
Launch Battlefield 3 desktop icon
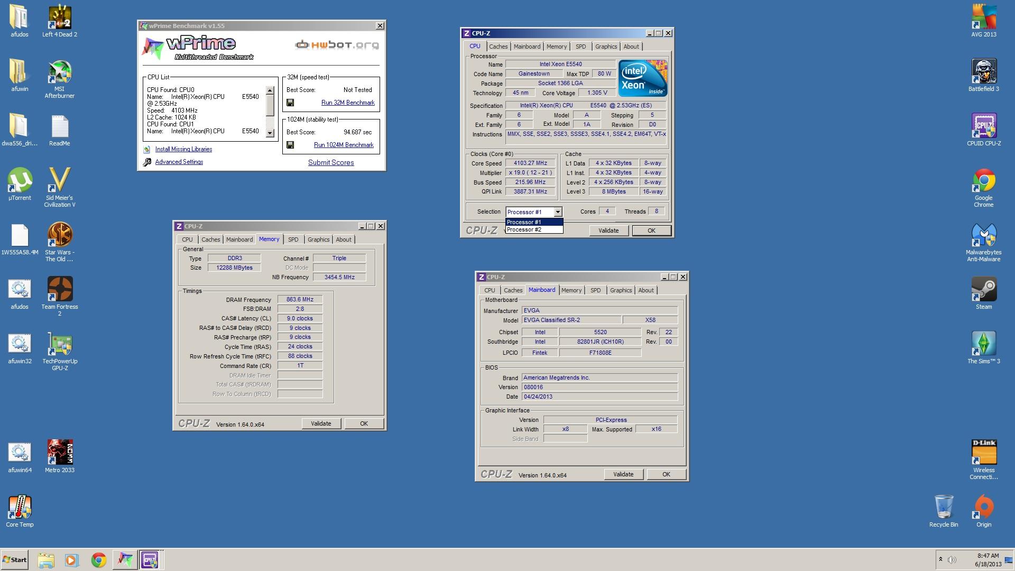[x=984, y=76]
